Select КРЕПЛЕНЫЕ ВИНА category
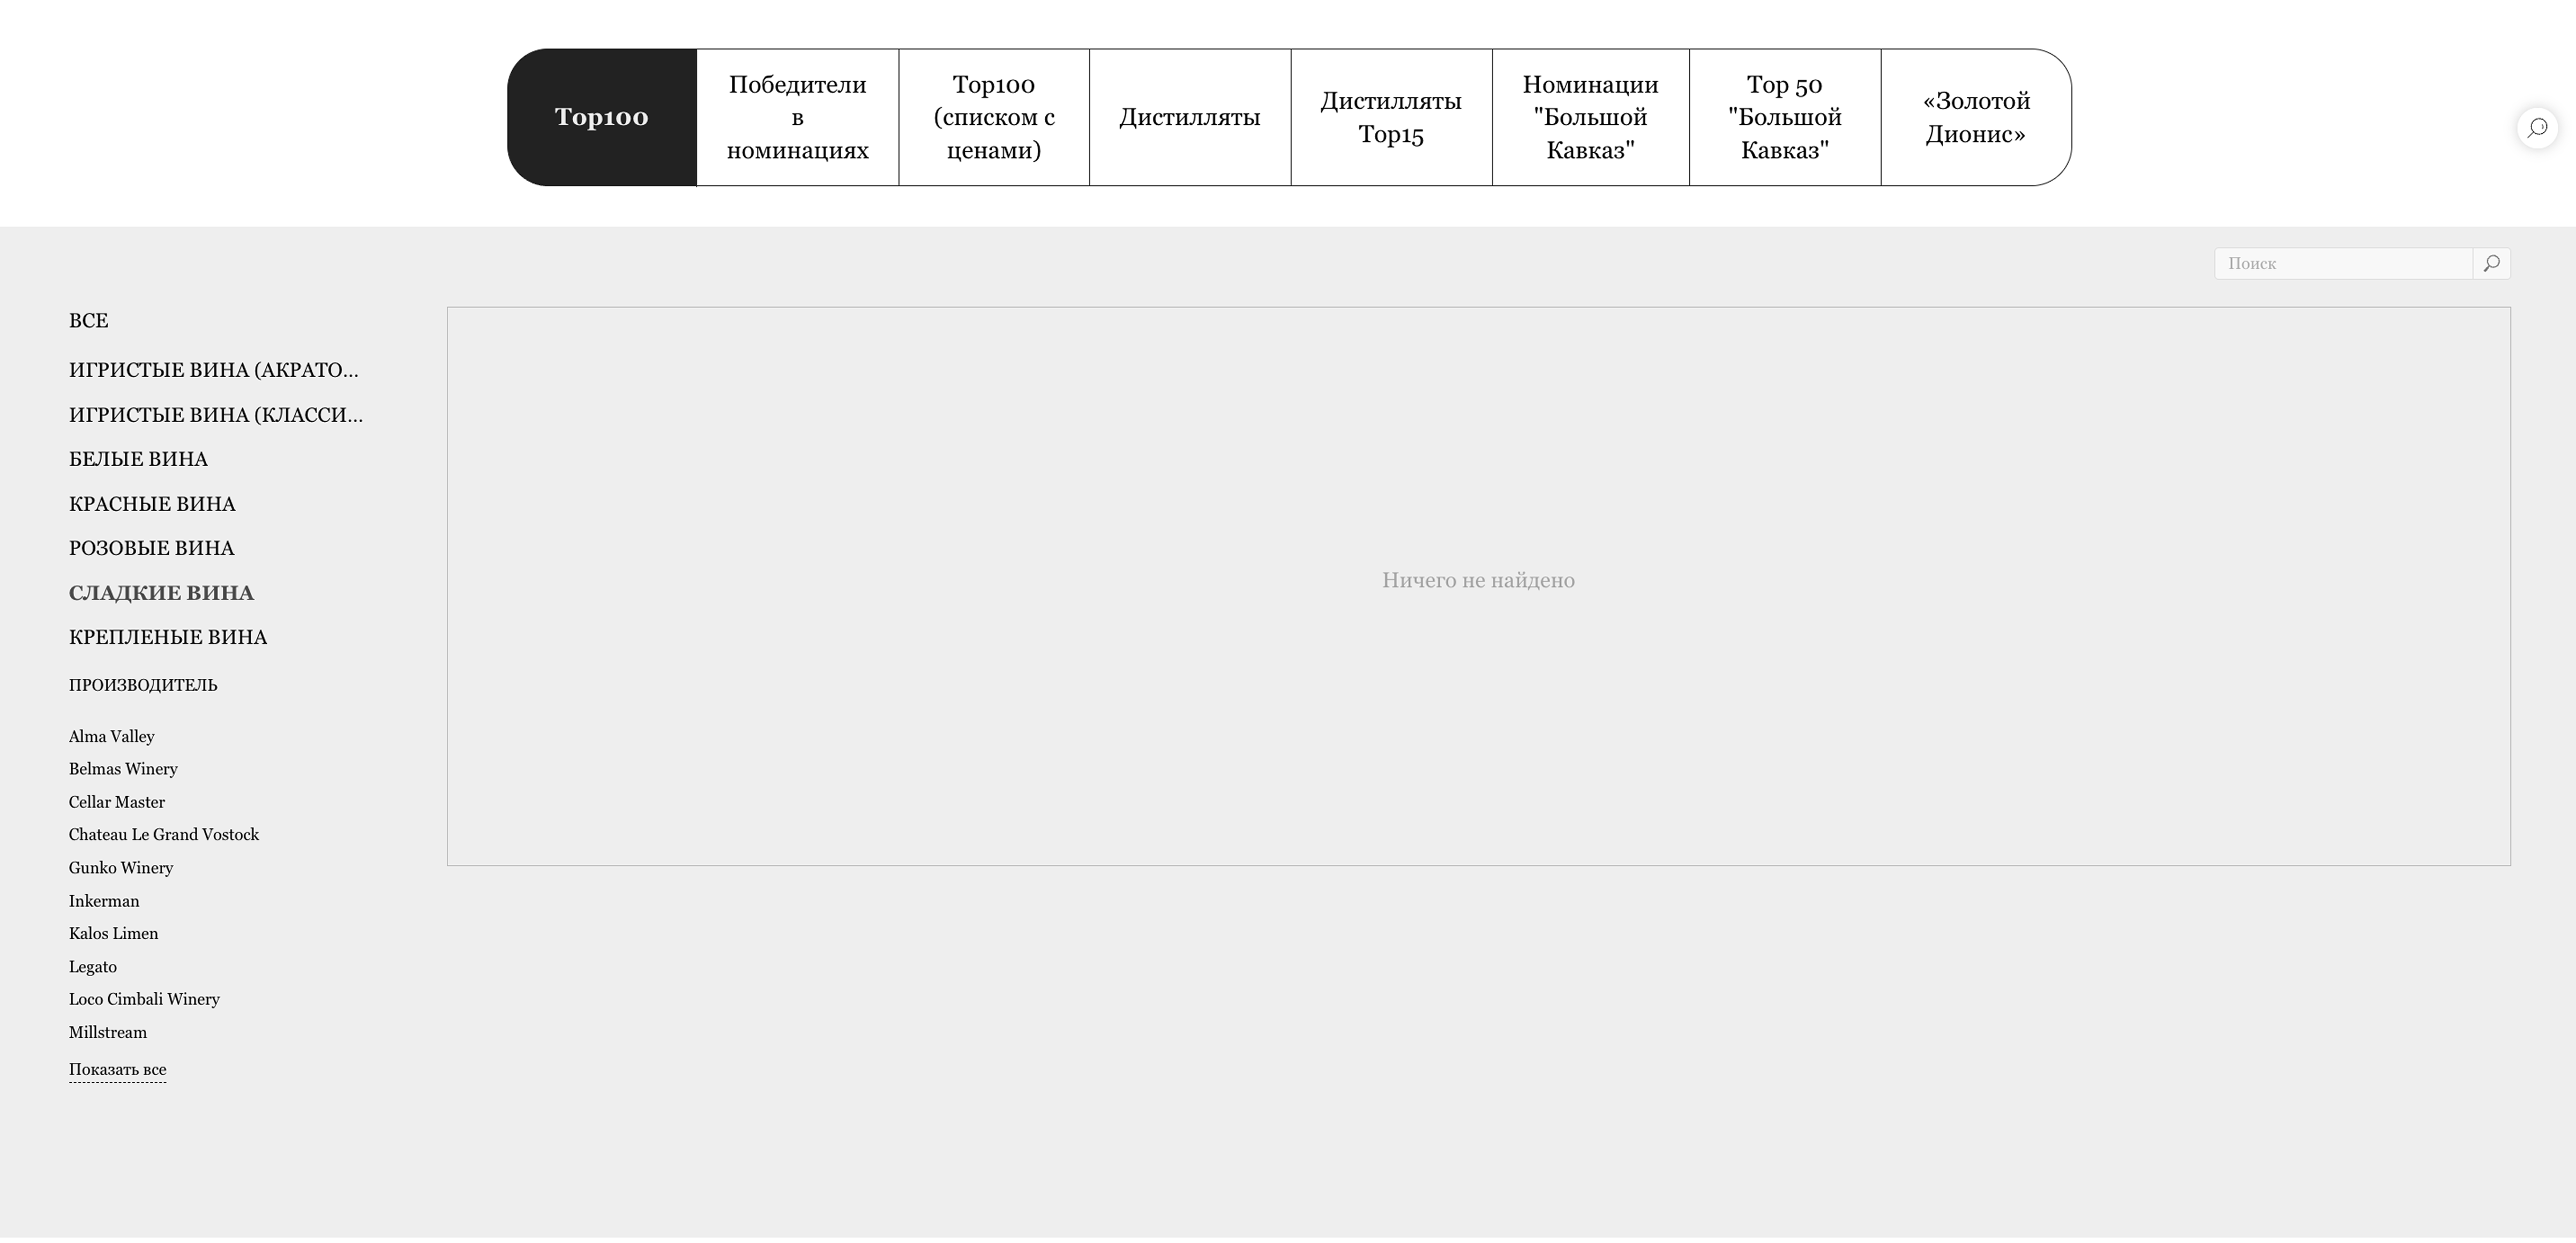The height and width of the screenshot is (1243, 2576). (168, 637)
